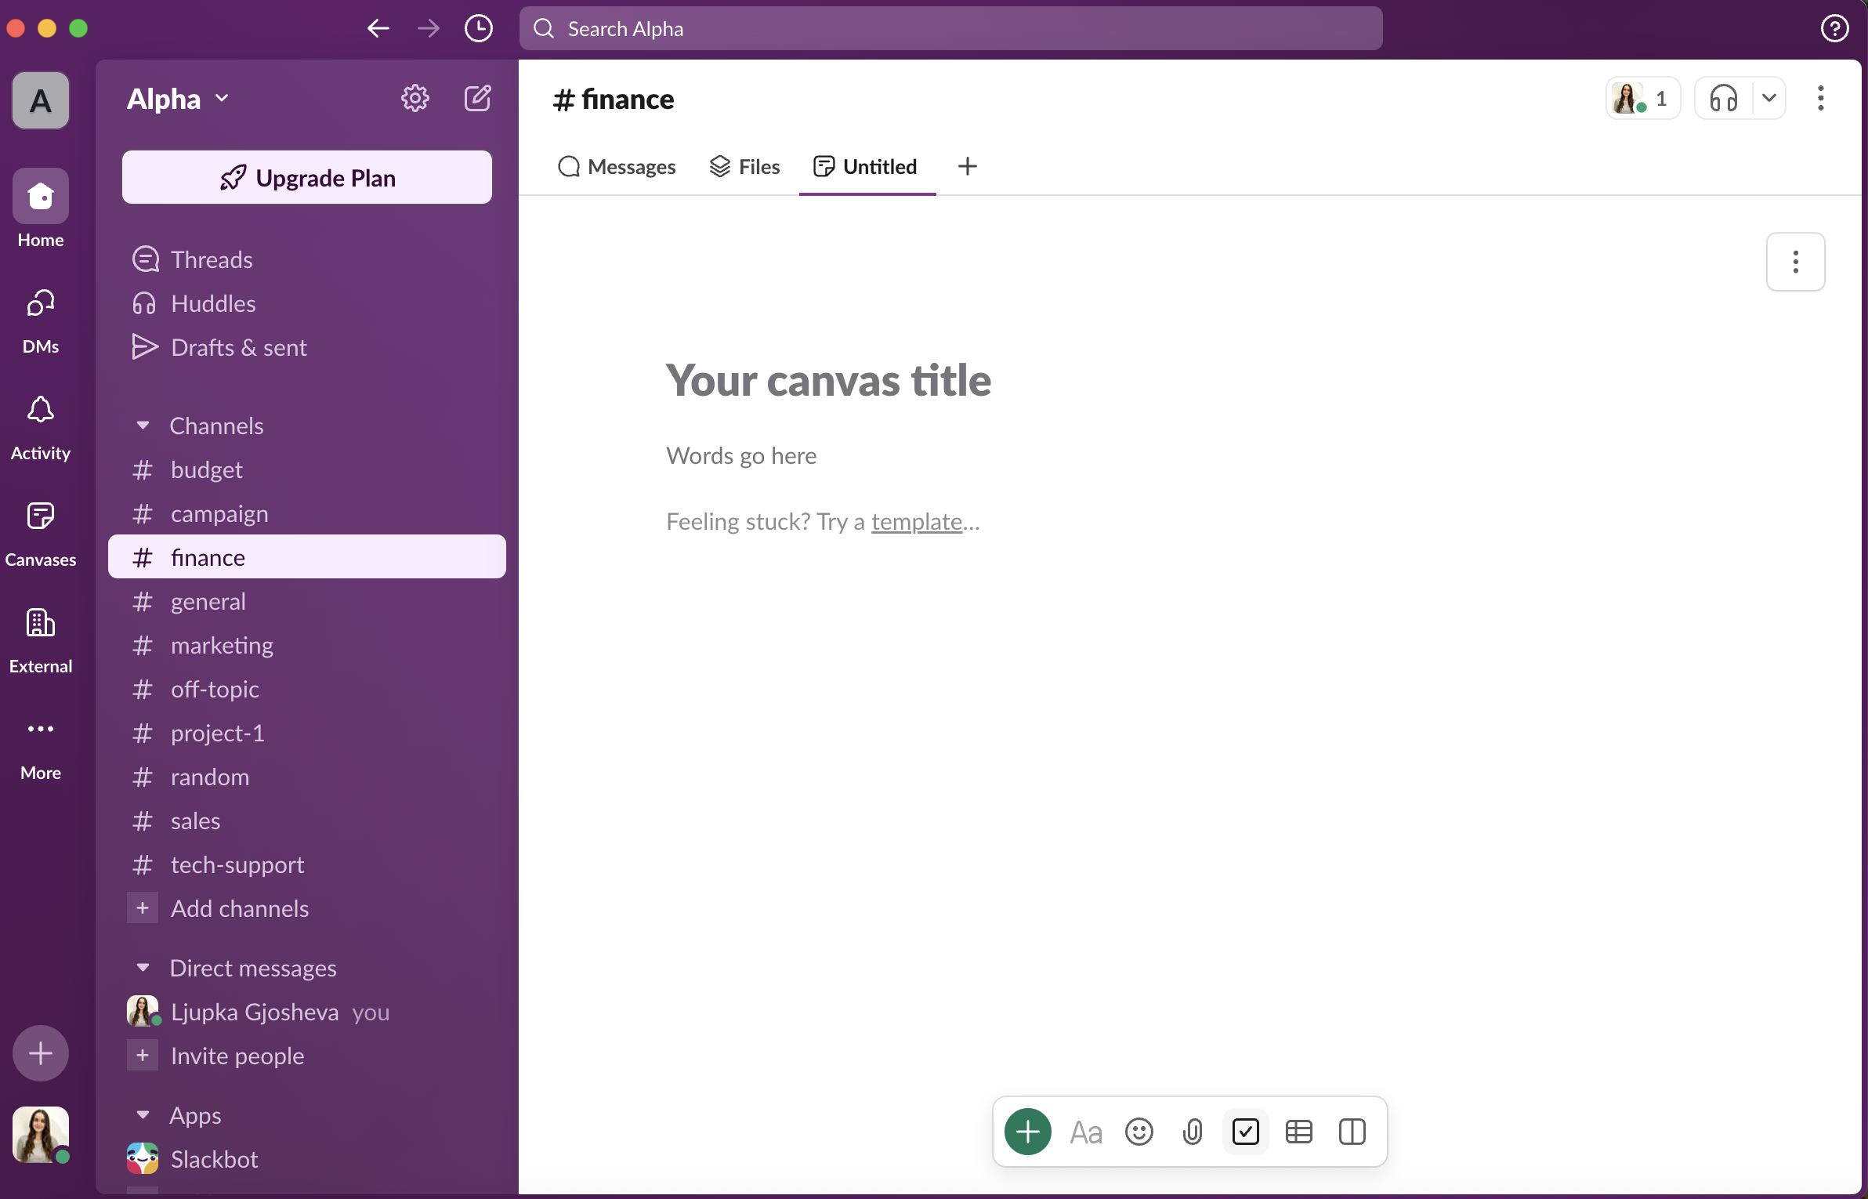1868x1199 pixels.
Task: Open the tech-support channel
Action: coord(307,864)
